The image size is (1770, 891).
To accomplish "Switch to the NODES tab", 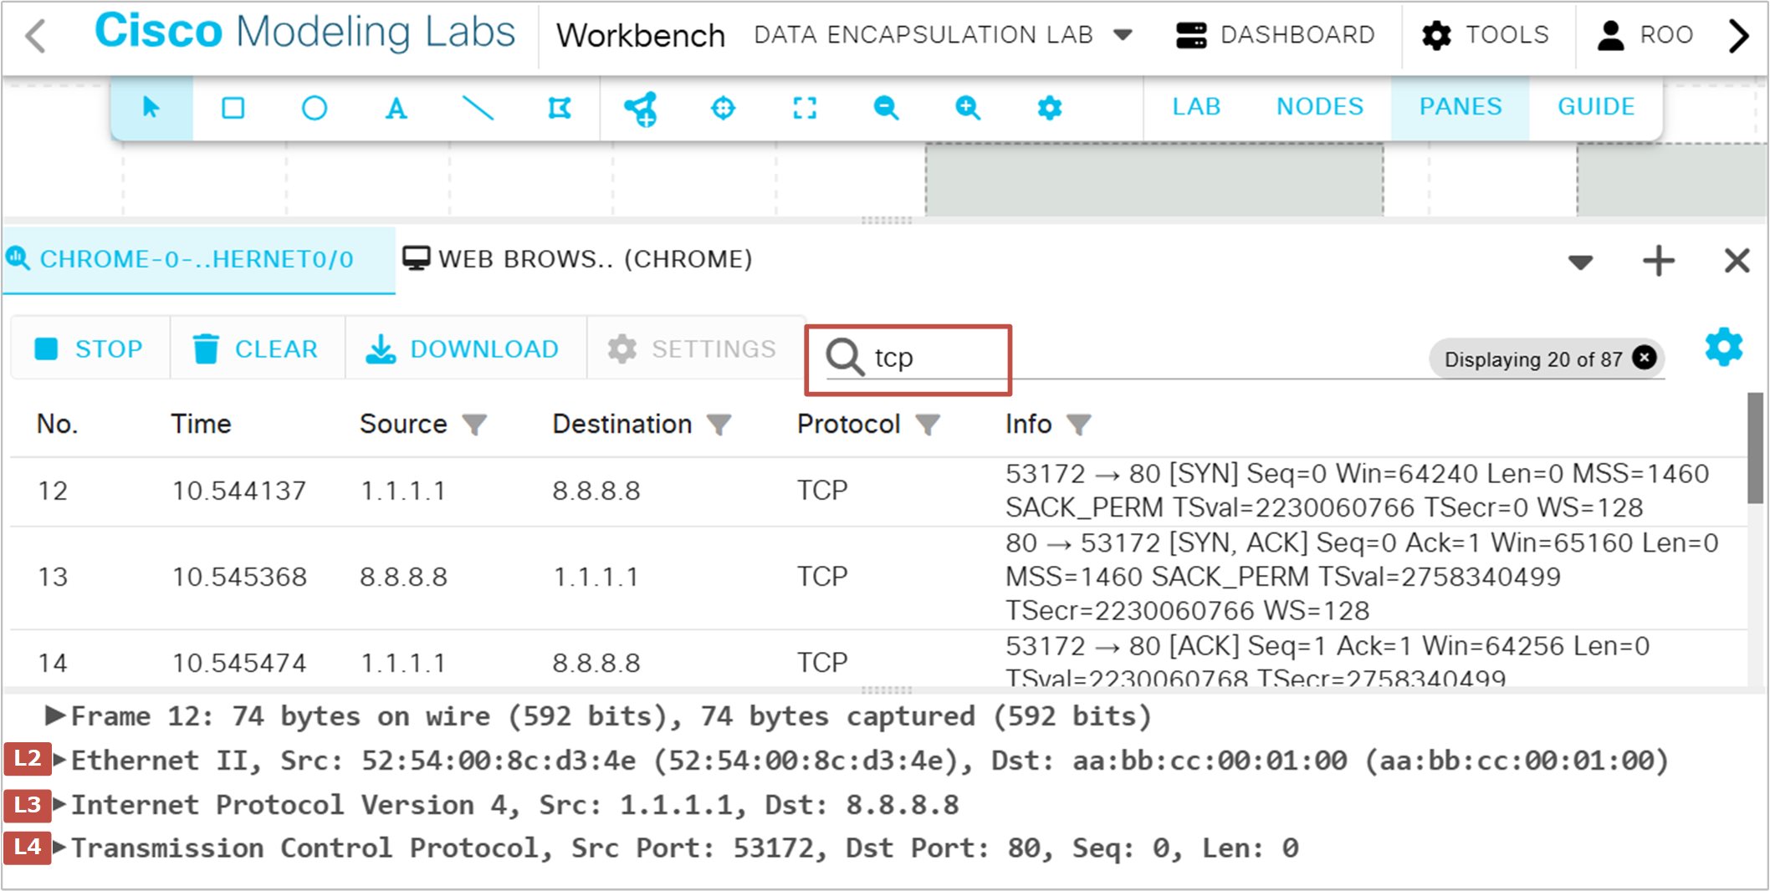I will point(1320,107).
